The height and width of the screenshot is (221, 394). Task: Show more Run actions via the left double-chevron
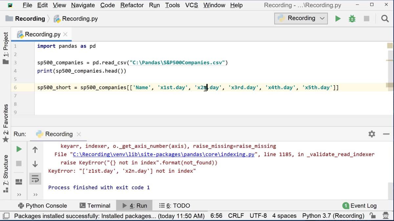point(19,195)
